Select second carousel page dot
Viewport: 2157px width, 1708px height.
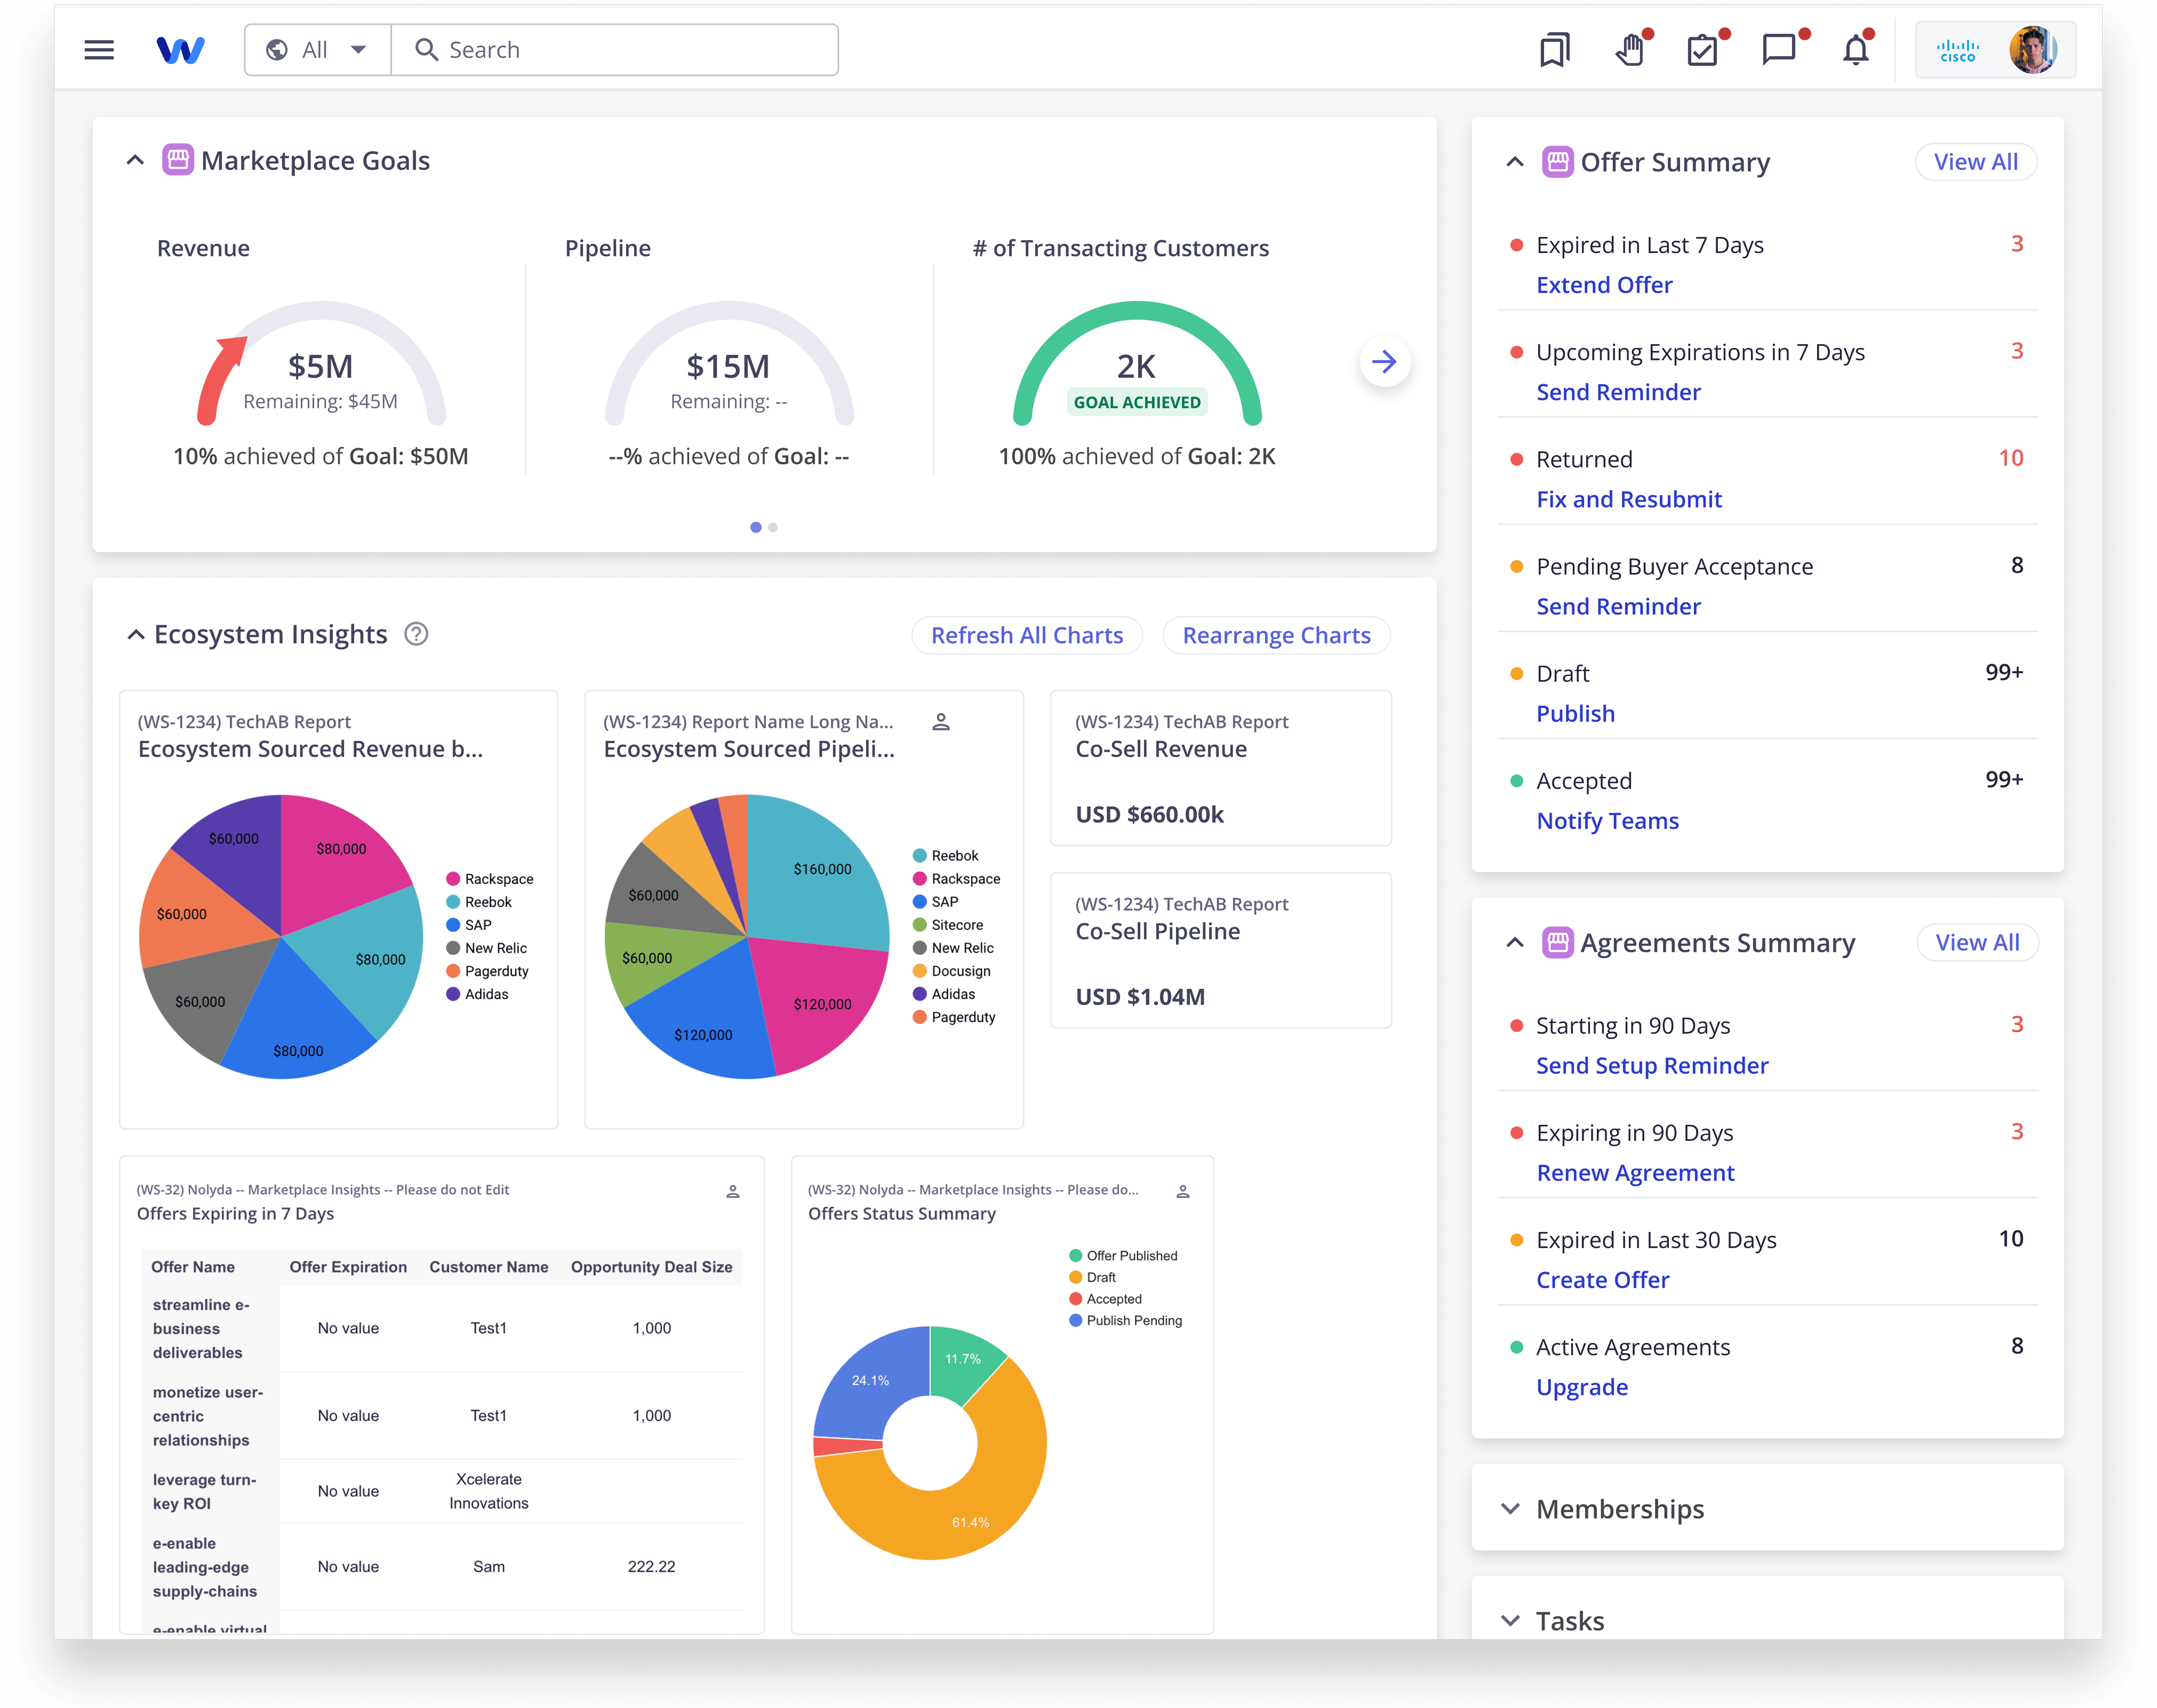click(773, 527)
